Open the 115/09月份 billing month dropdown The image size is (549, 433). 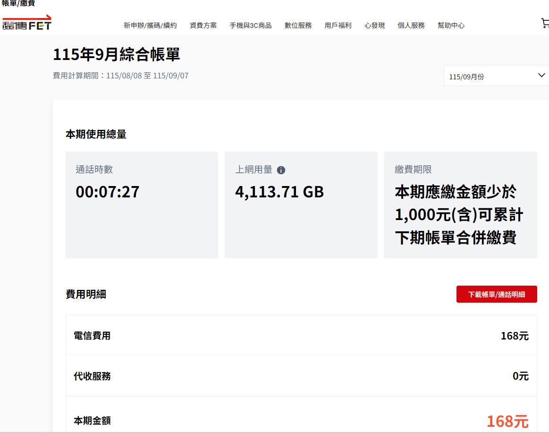[497, 76]
